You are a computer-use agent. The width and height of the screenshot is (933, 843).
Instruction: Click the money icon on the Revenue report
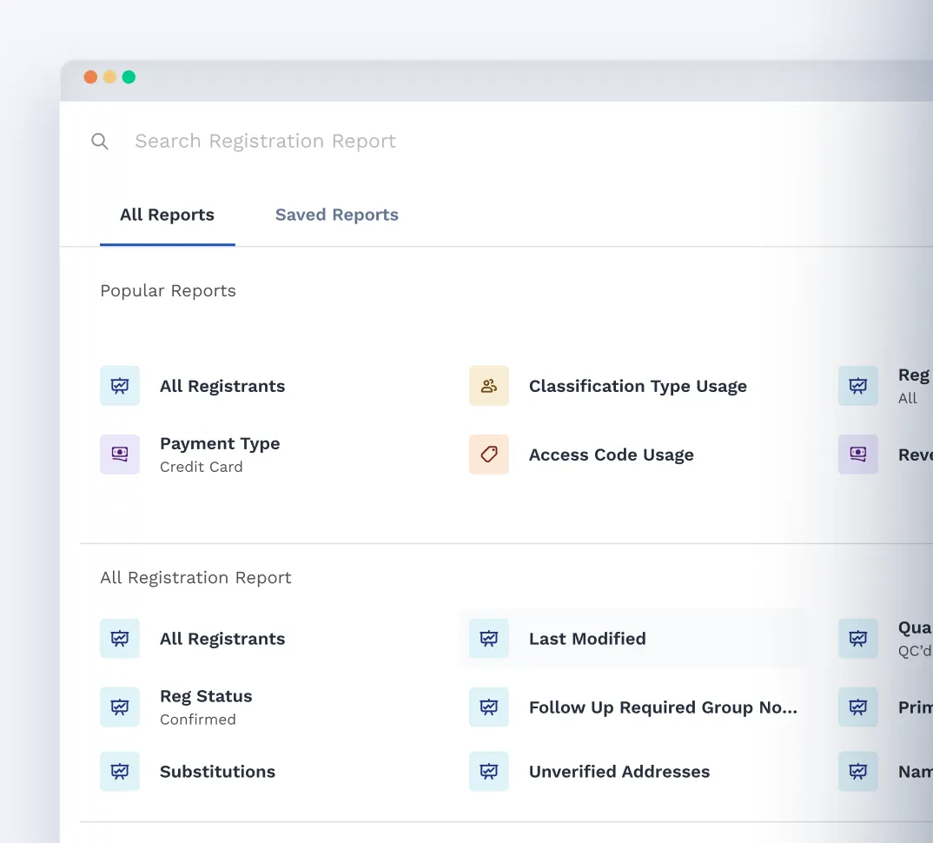(857, 454)
